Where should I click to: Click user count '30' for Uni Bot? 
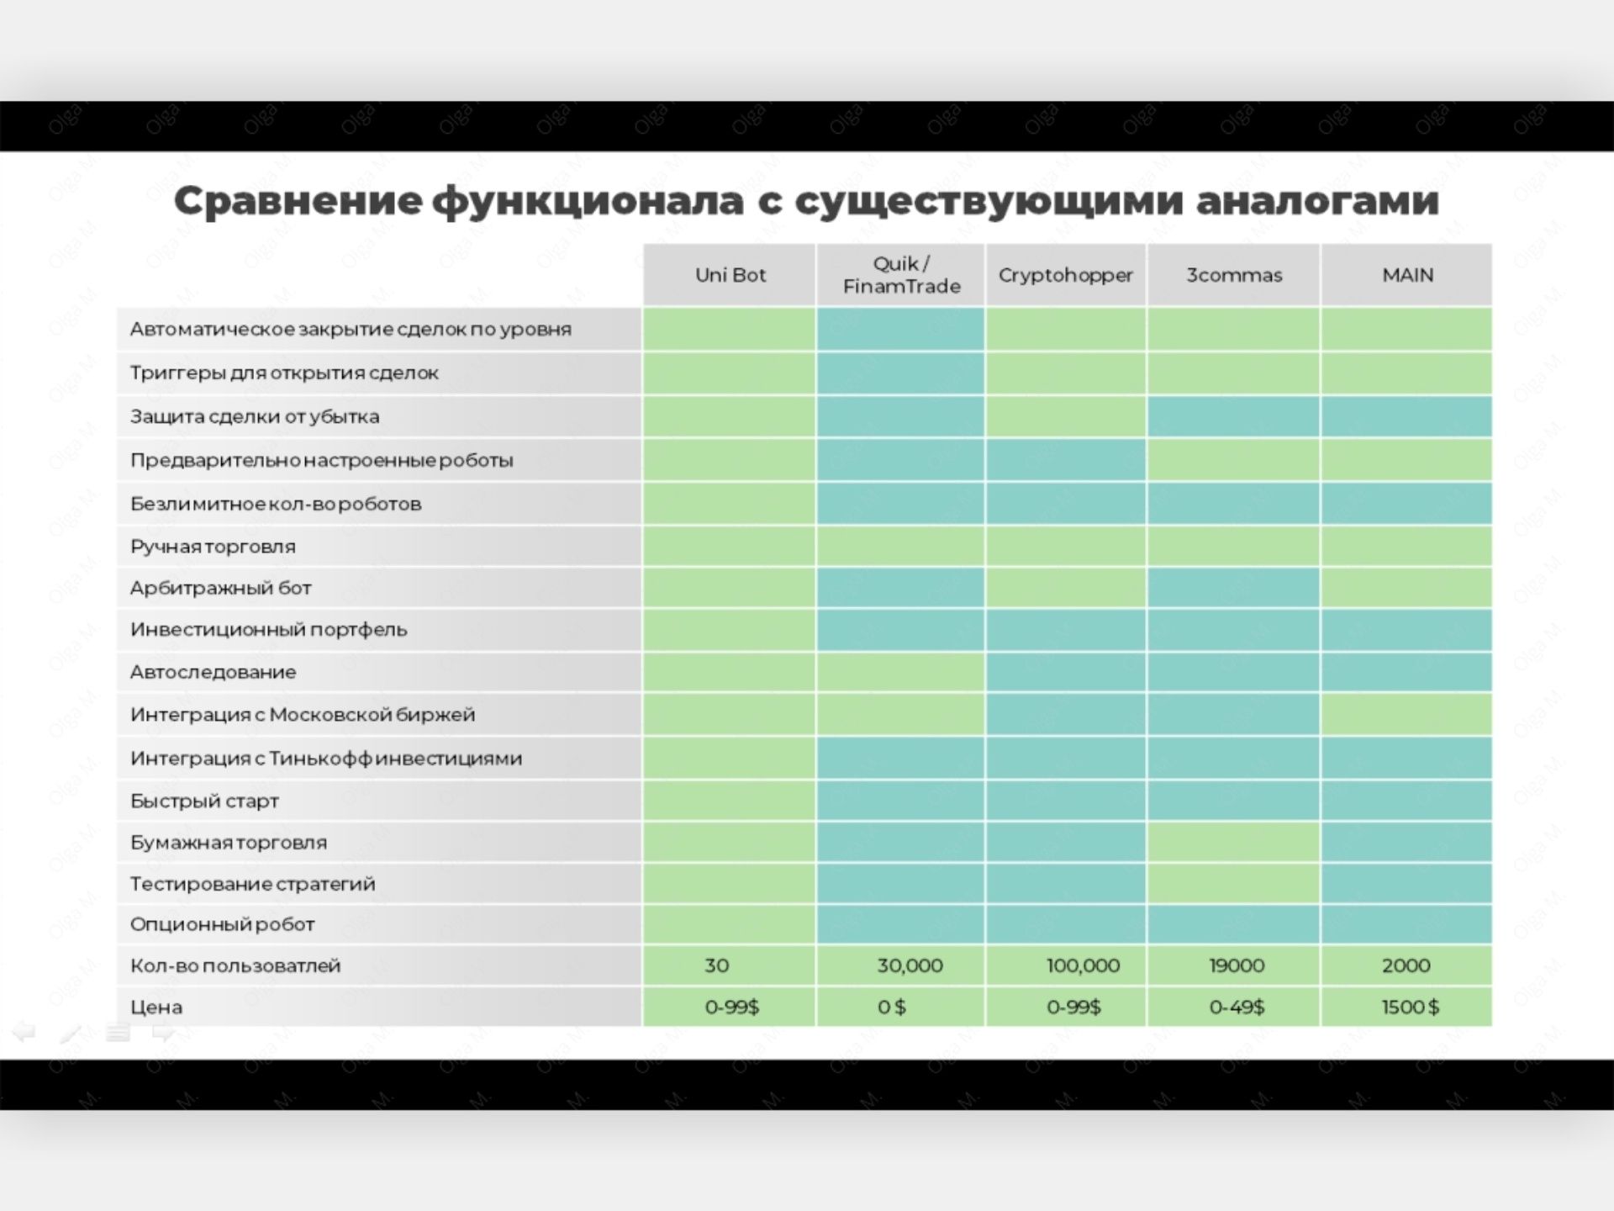(x=717, y=965)
